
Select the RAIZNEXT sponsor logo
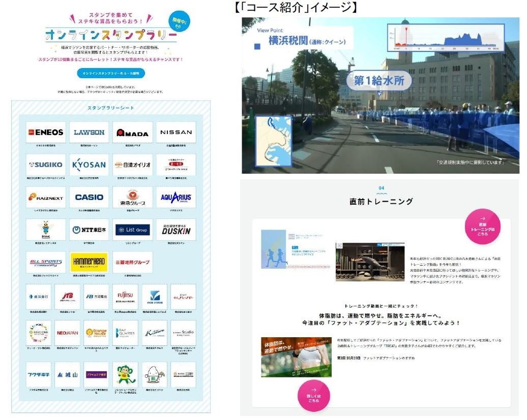click(x=46, y=197)
